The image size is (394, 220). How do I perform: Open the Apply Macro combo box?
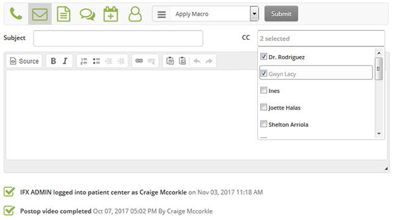point(205,13)
